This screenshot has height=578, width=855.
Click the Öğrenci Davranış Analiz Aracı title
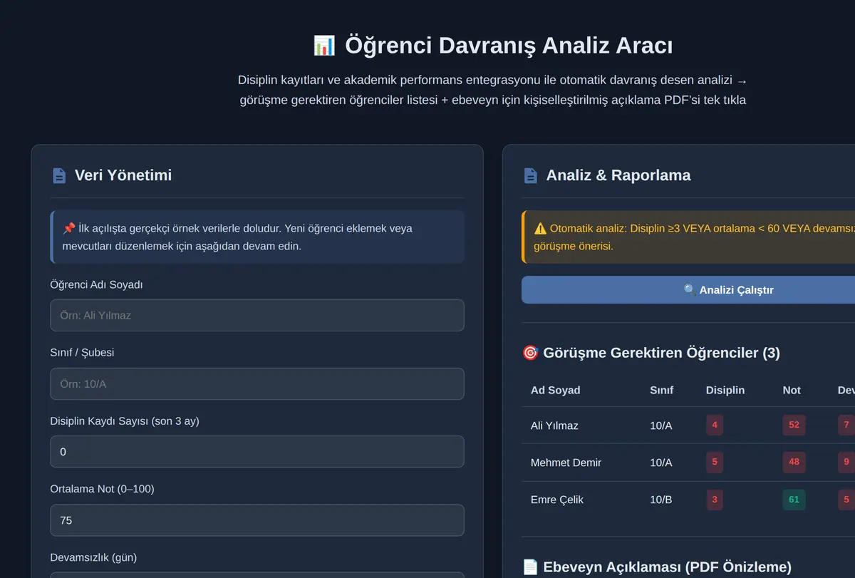(x=509, y=46)
